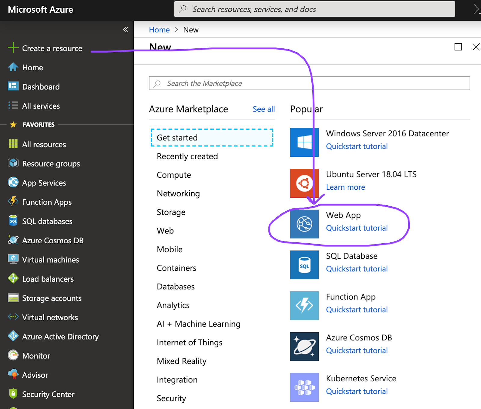Screen dimensions: 481x409
Task: Click the Ubuntu Server logo icon
Action: tap(304, 183)
